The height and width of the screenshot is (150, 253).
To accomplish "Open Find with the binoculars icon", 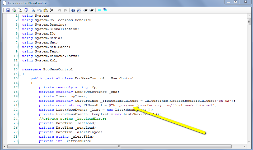I will [x=73, y=10].
